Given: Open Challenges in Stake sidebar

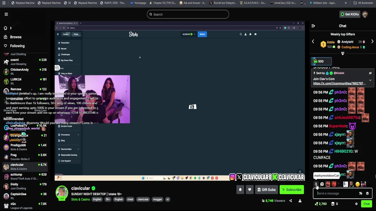Looking at the screenshot, I should coord(64,55).
